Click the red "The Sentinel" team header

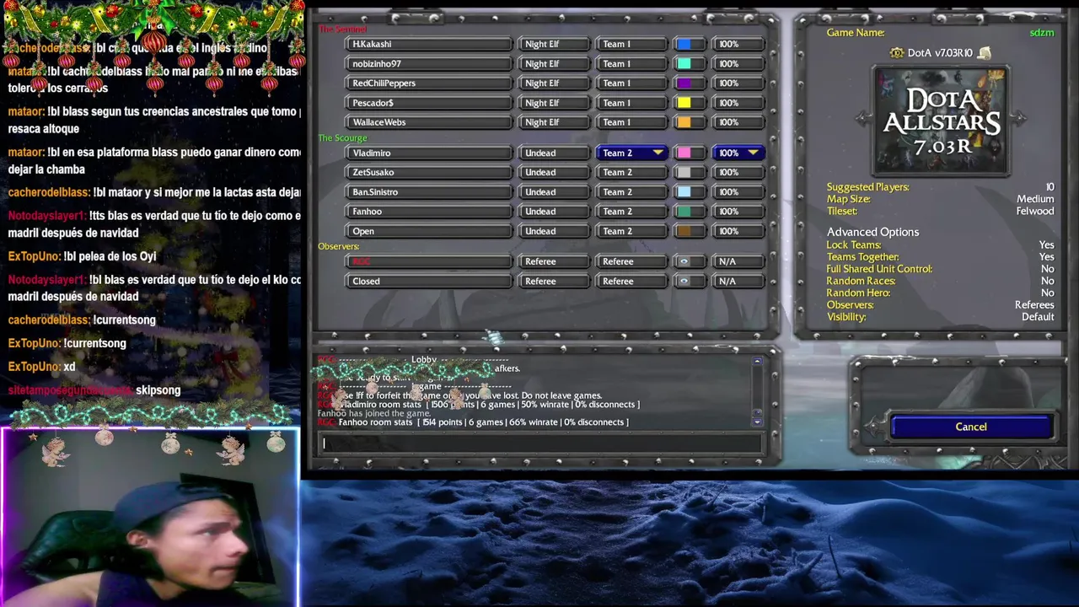tap(342, 30)
